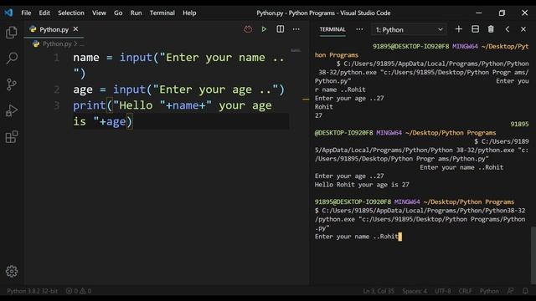Click the editor minimap
Viewport: 536px width, 301px height.
tap(296, 50)
